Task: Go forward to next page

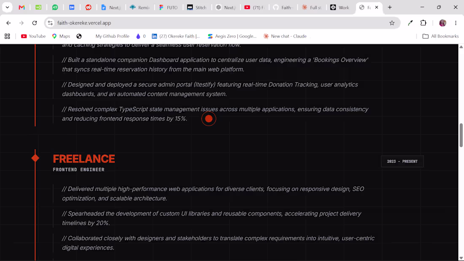Action: coord(22,23)
